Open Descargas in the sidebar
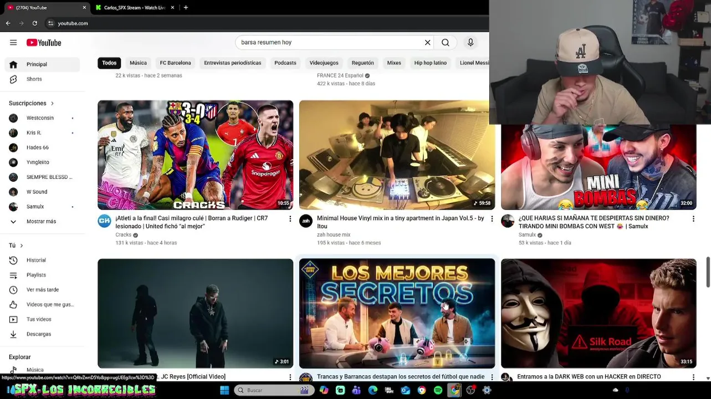711x399 pixels. pos(42,334)
